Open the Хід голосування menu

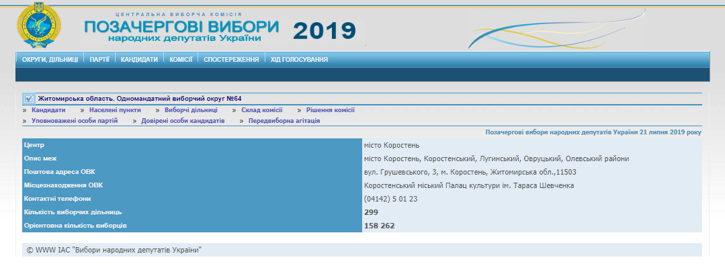click(299, 59)
